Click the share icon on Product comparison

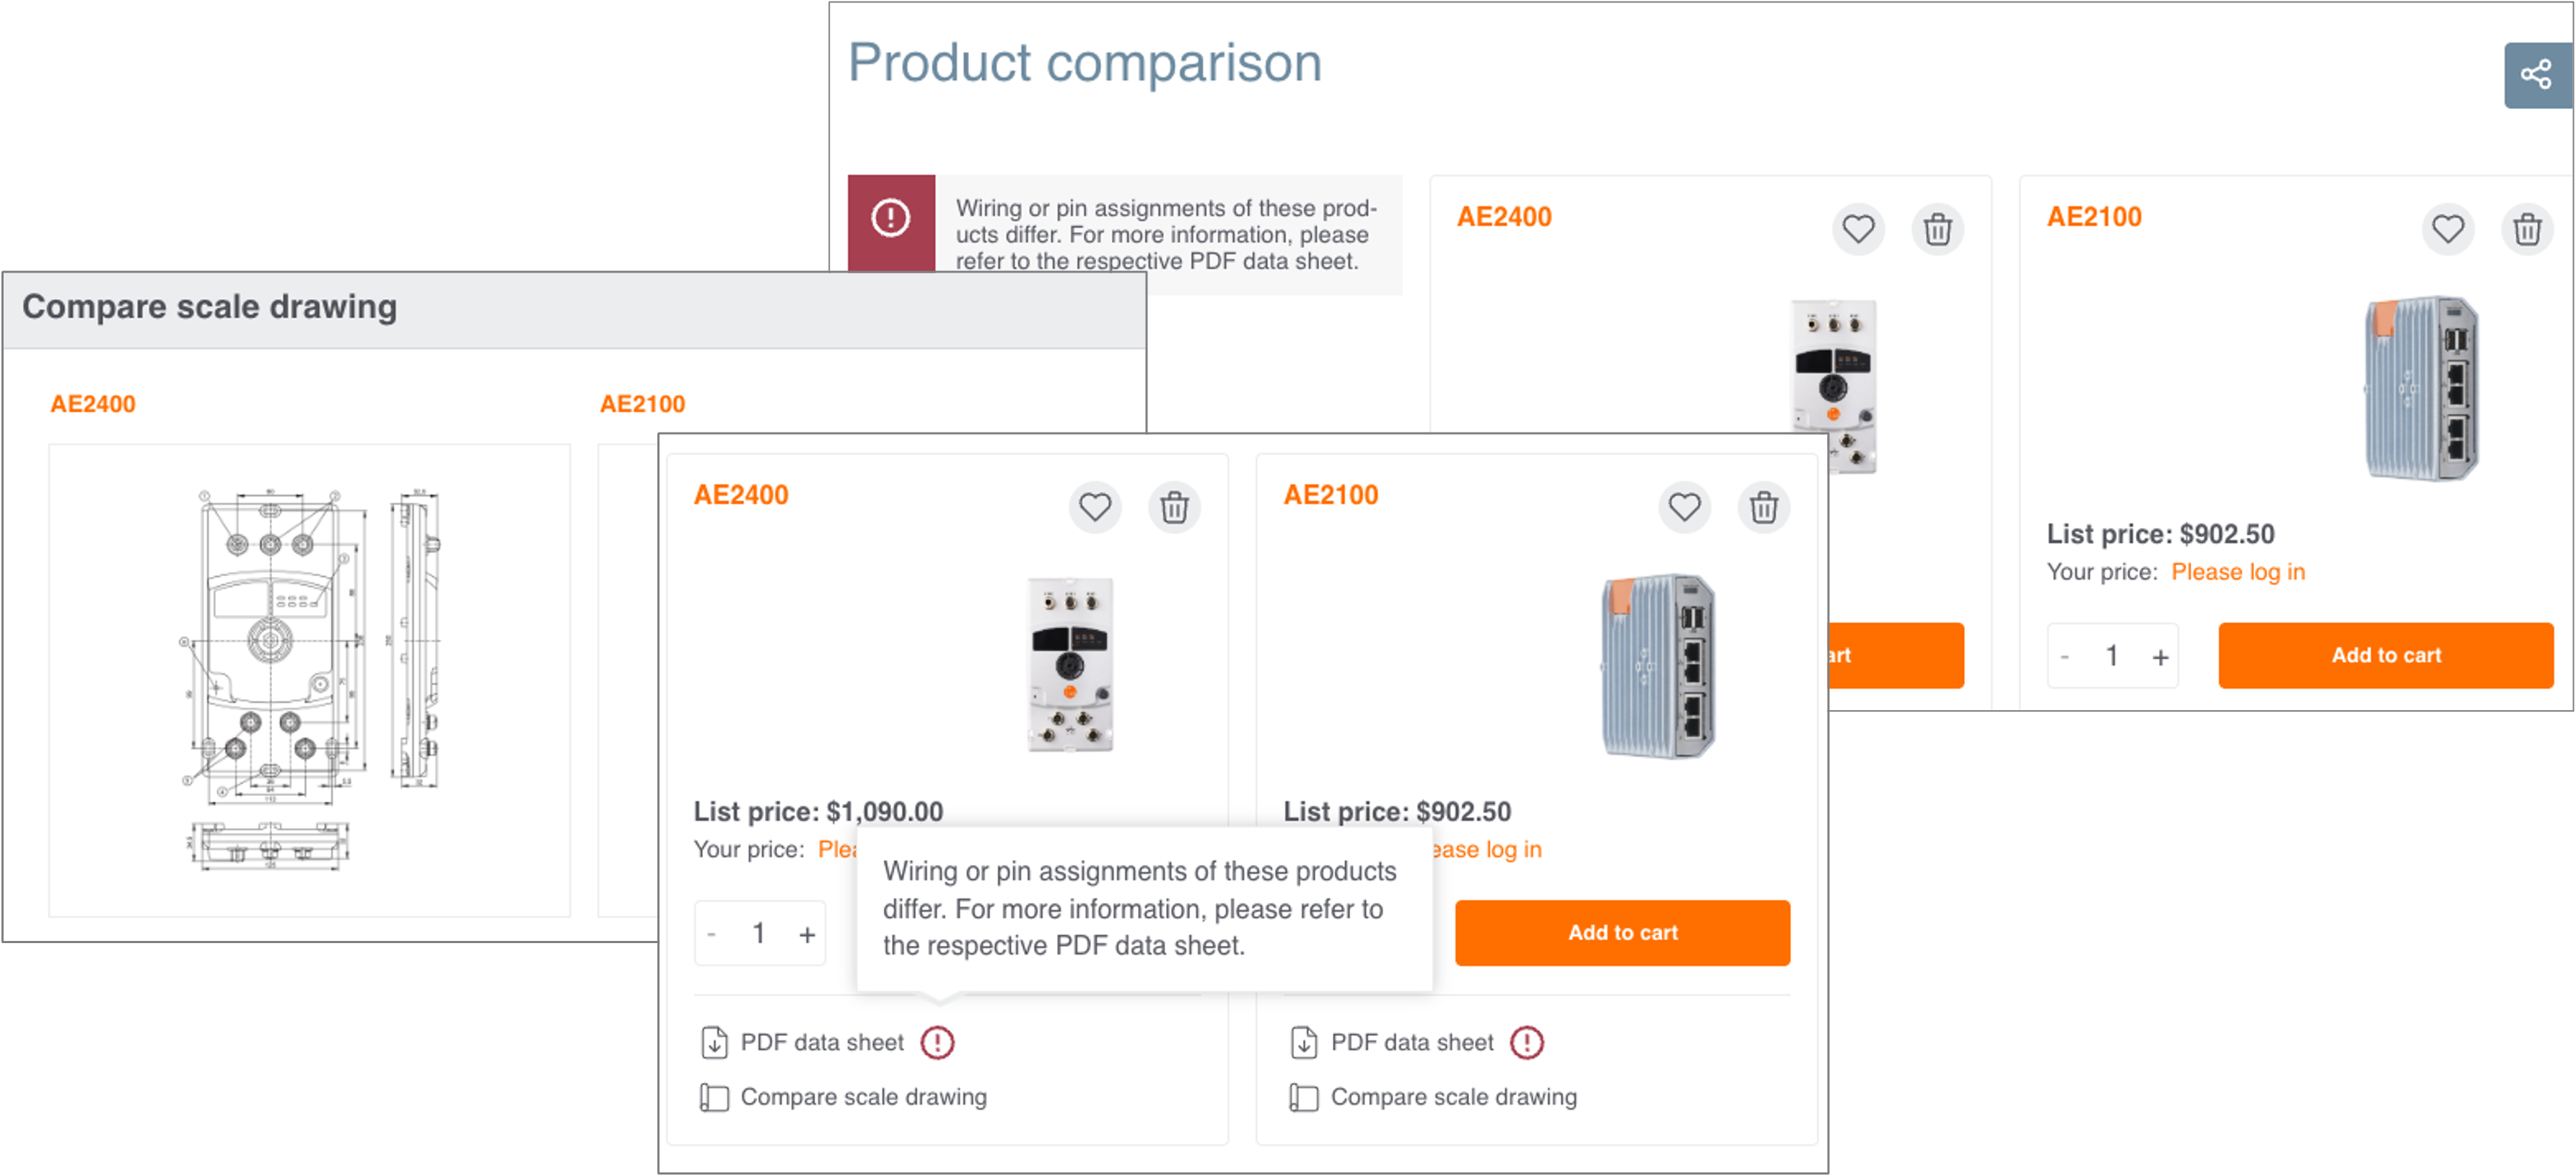pos(2536,75)
